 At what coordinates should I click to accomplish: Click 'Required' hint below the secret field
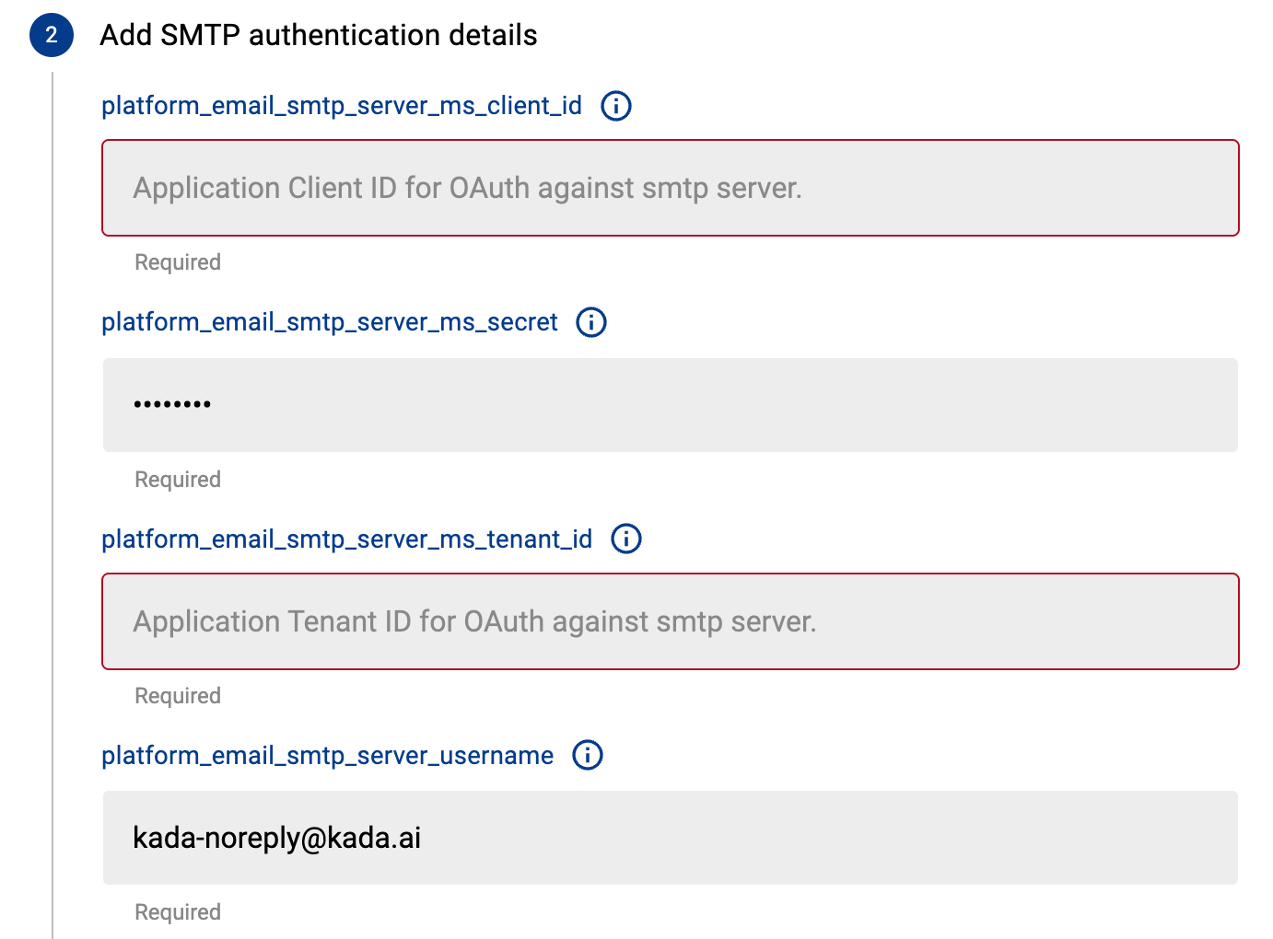[x=178, y=480]
